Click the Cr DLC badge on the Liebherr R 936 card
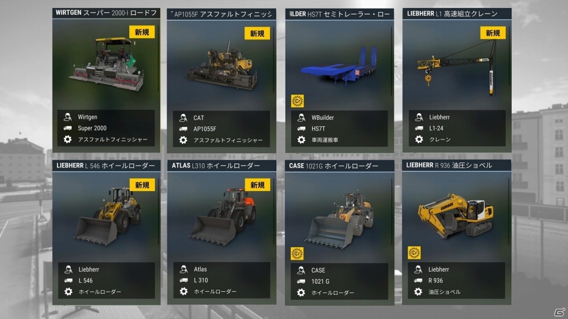568x319 pixels. coord(414,253)
